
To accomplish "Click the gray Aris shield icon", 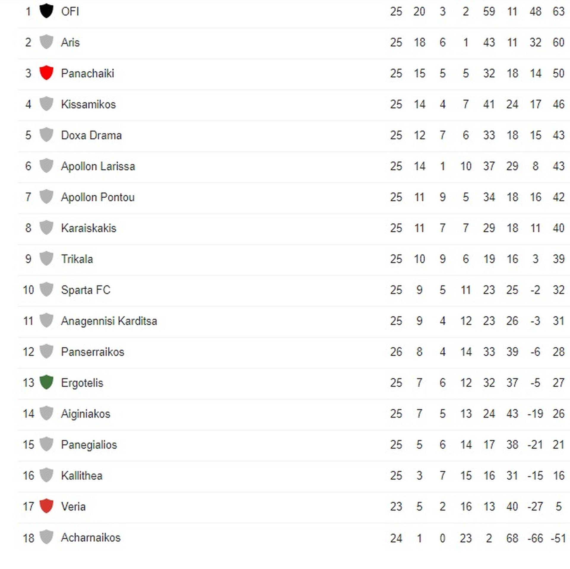I will click(x=46, y=42).
